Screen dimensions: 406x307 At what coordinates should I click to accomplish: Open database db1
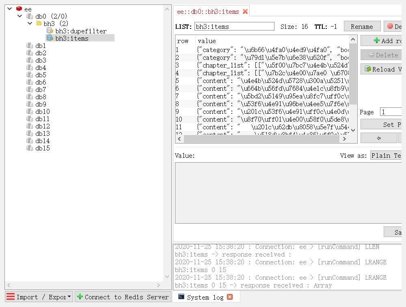tap(41, 46)
